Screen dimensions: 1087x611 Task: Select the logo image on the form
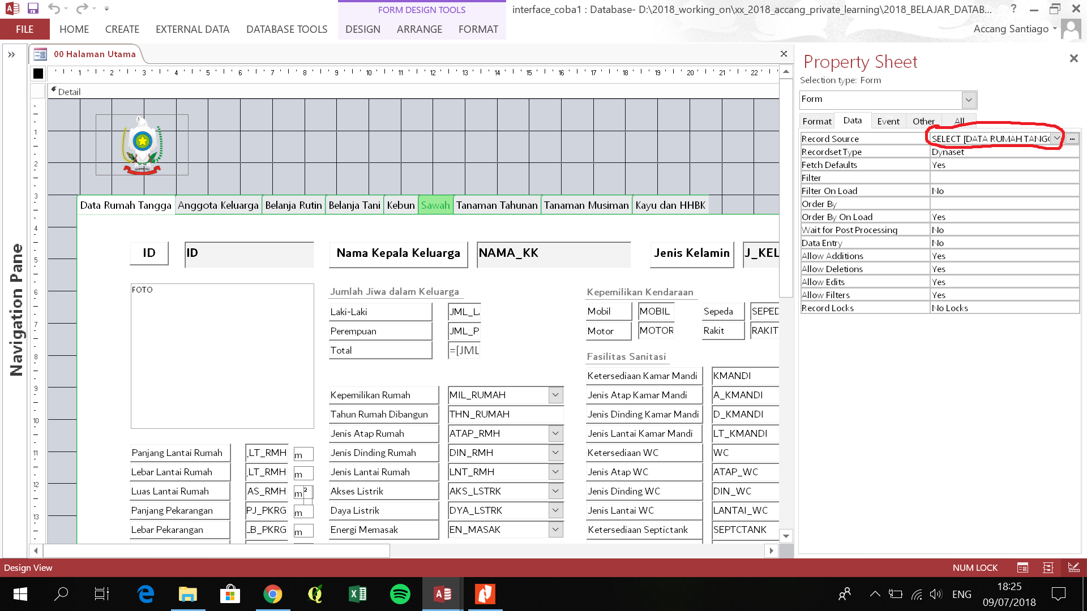coord(142,145)
